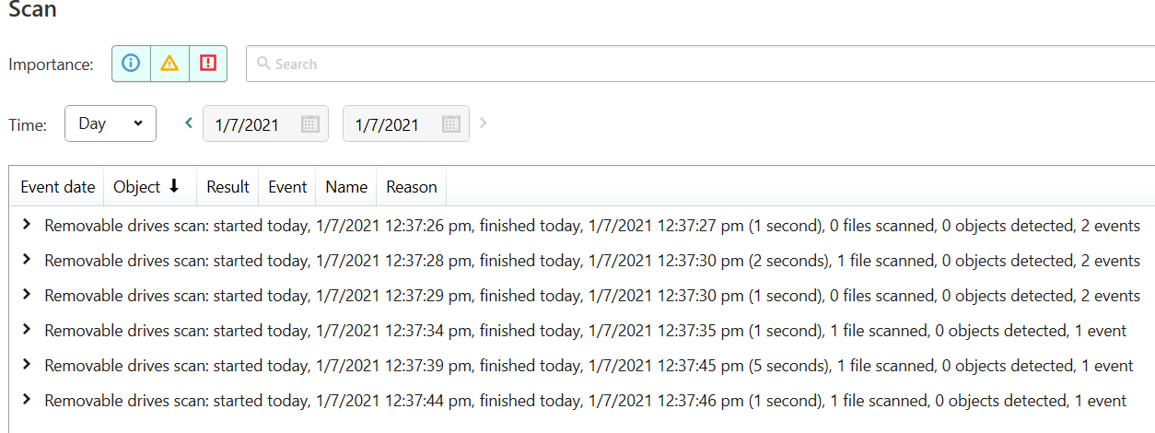Toggle the critical importance filter icon

(x=208, y=64)
